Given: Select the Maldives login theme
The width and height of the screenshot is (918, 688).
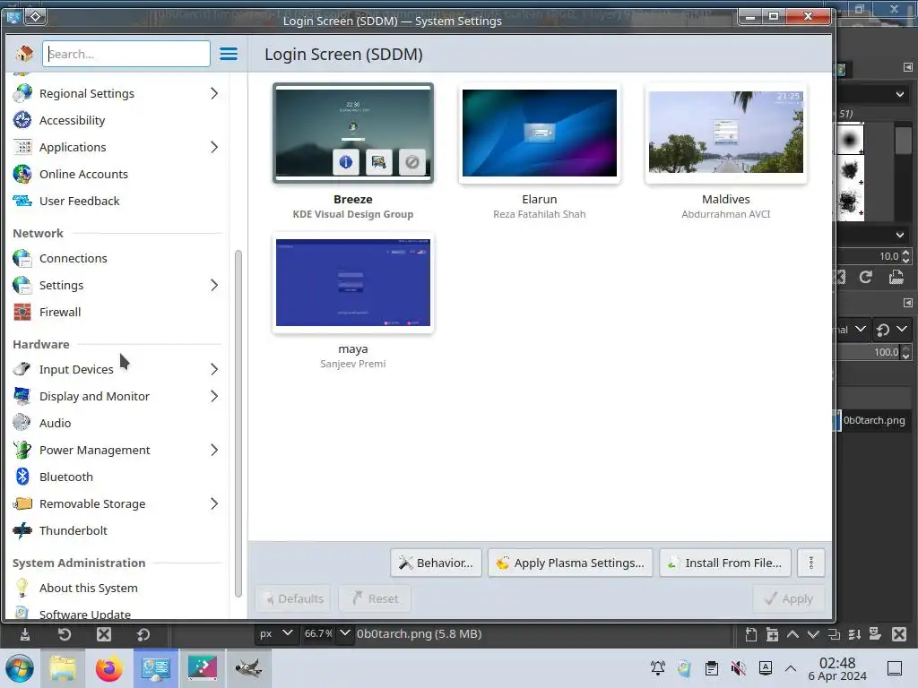Looking at the screenshot, I should tap(726, 133).
